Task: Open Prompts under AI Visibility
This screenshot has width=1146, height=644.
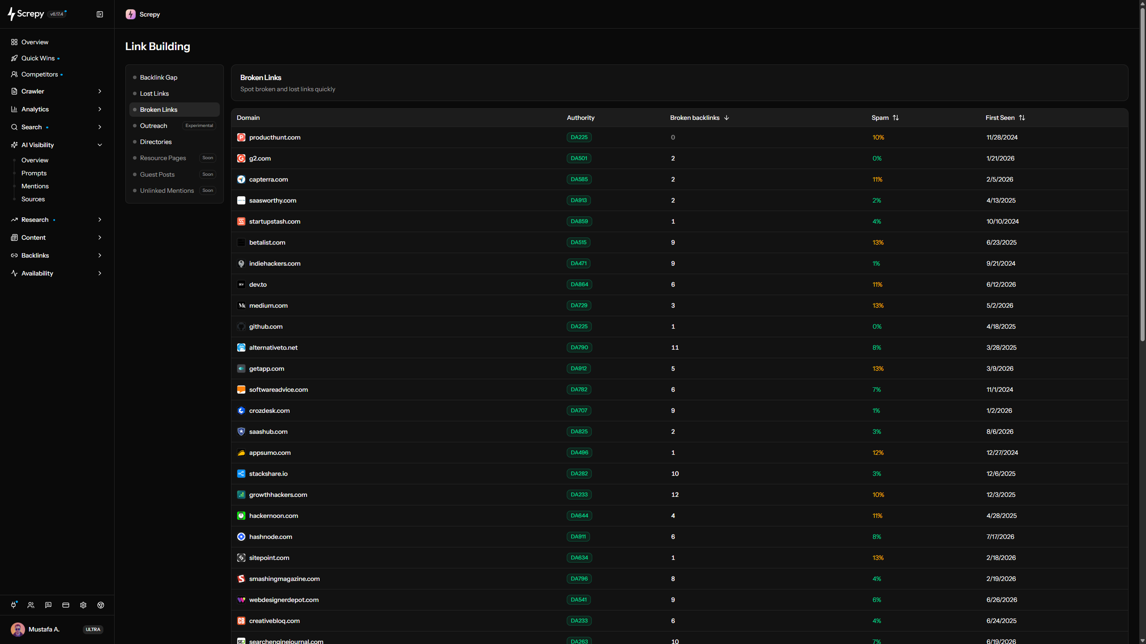Action: [x=34, y=173]
